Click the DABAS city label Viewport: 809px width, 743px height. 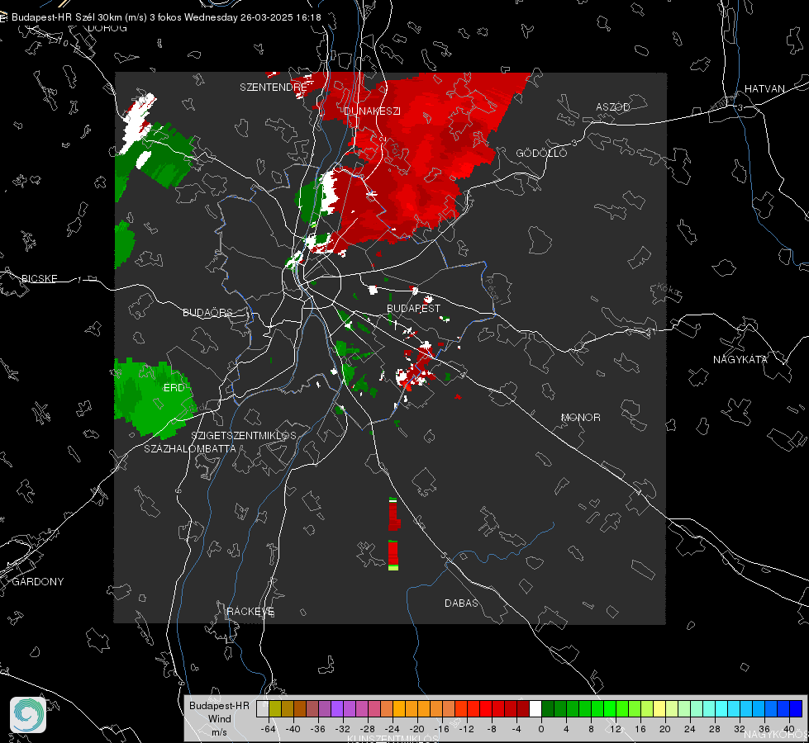pyautogui.click(x=461, y=603)
